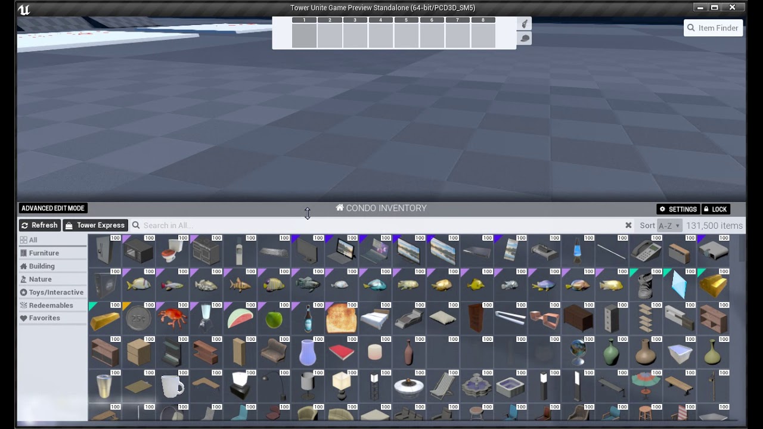Click the Search in All input field
The height and width of the screenshot is (429, 763).
381,225
